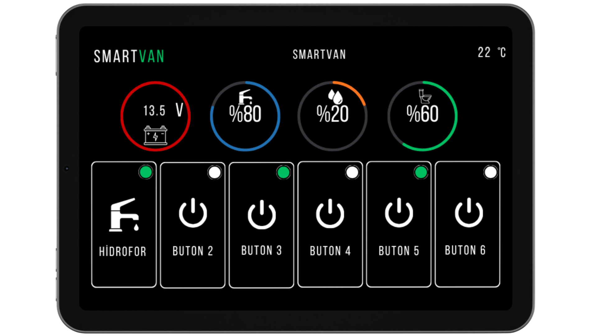Toggle the indicator circle on BUTON 4
The height and width of the screenshot is (336, 597).
point(352,173)
